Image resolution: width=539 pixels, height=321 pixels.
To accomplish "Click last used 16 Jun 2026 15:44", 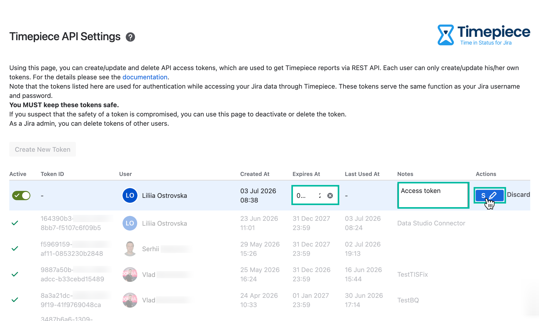I will click(363, 274).
